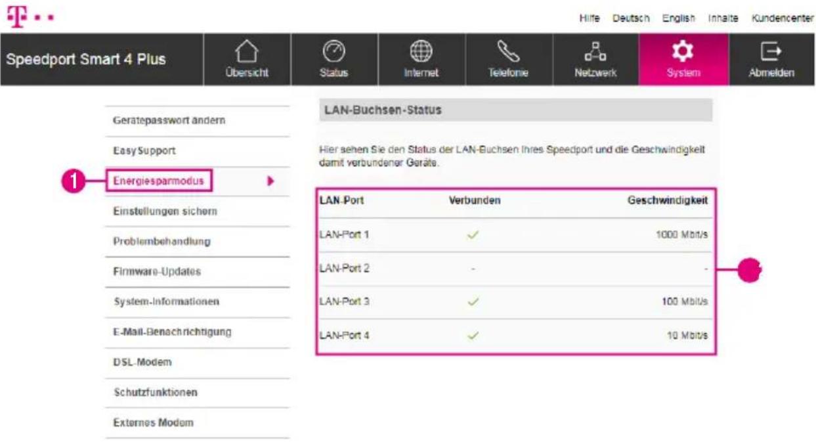Click the 100 Mbit/s speed value
This screenshot has height=442, width=816.
tap(685, 301)
